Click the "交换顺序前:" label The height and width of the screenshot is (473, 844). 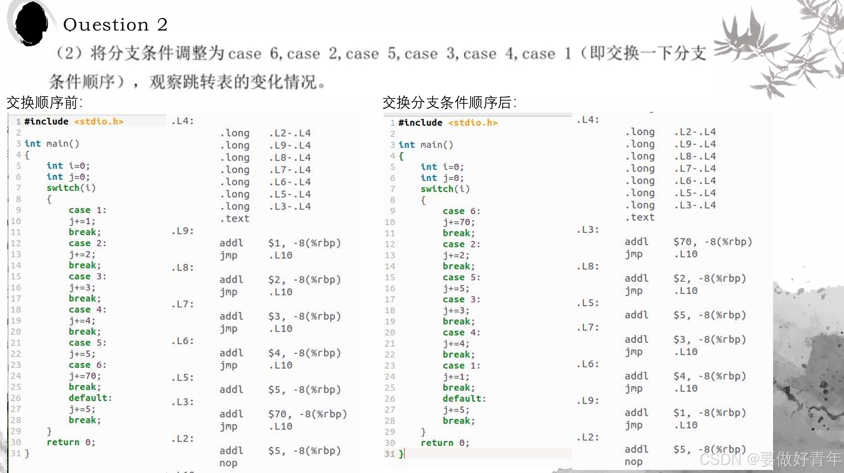[44, 102]
